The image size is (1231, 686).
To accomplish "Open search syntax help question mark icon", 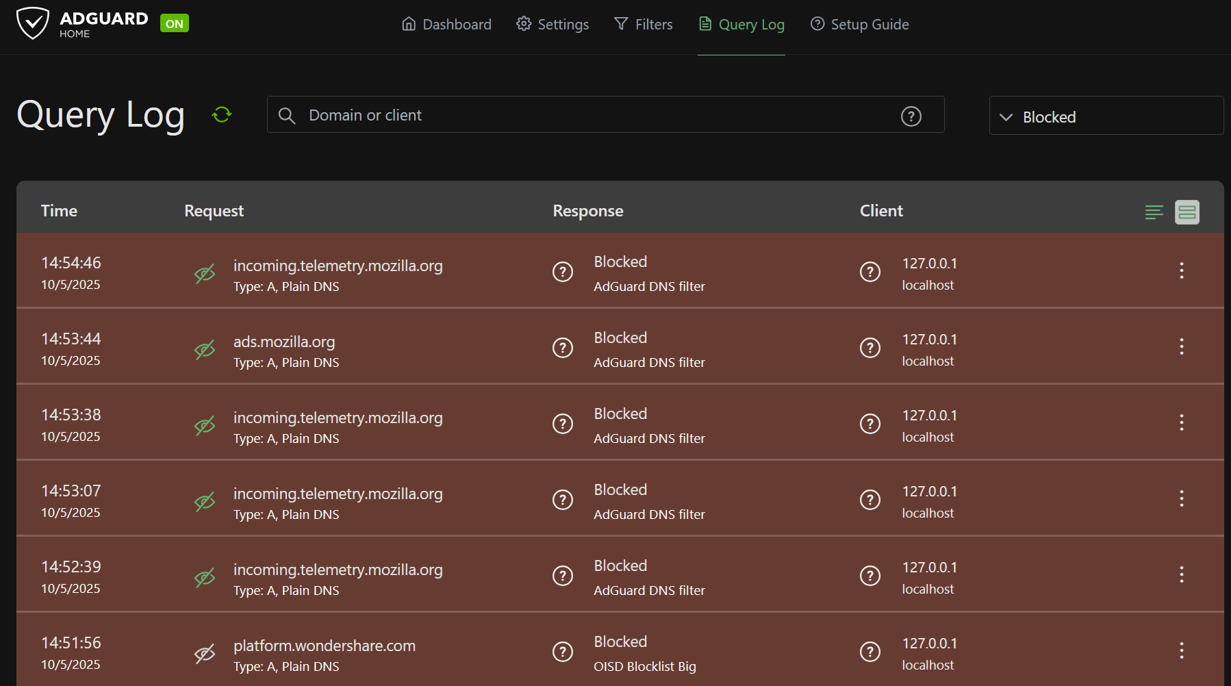I will coord(911,116).
